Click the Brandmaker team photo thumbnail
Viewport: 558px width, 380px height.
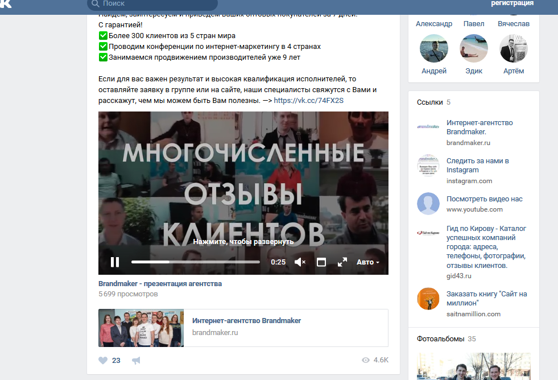tap(141, 328)
